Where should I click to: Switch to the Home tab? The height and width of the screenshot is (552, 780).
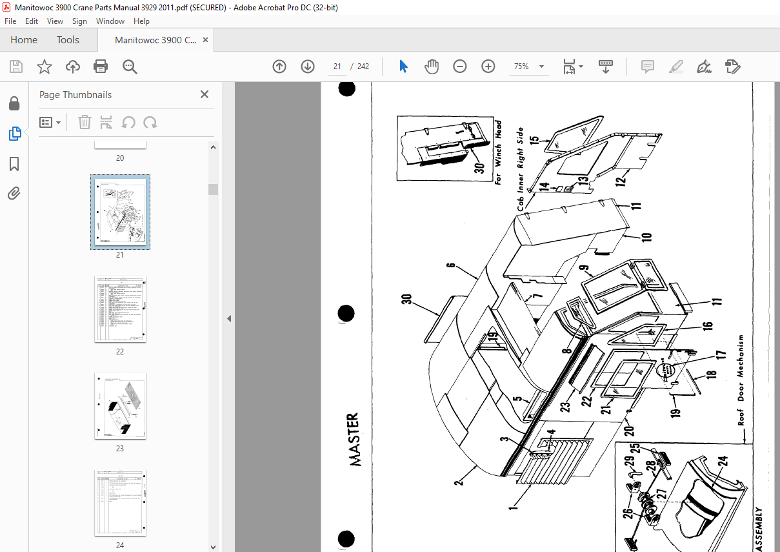pos(24,40)
